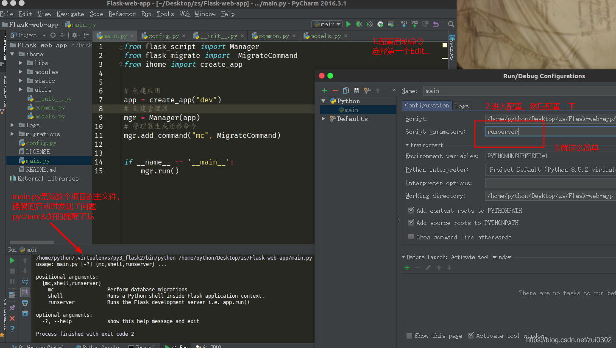616x348 pixels.
Task: Pin the Run tab with the pin icon
Action: [x=12, y=308]
